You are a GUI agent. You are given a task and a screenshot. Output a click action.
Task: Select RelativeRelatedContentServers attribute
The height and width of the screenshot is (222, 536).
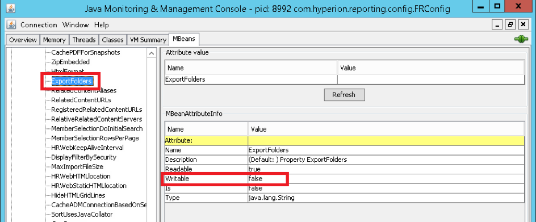(97, 119)
